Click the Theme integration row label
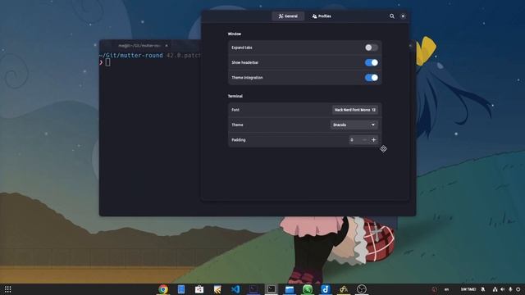This screenshot has height=295, width=525. (x=247, y=78)
